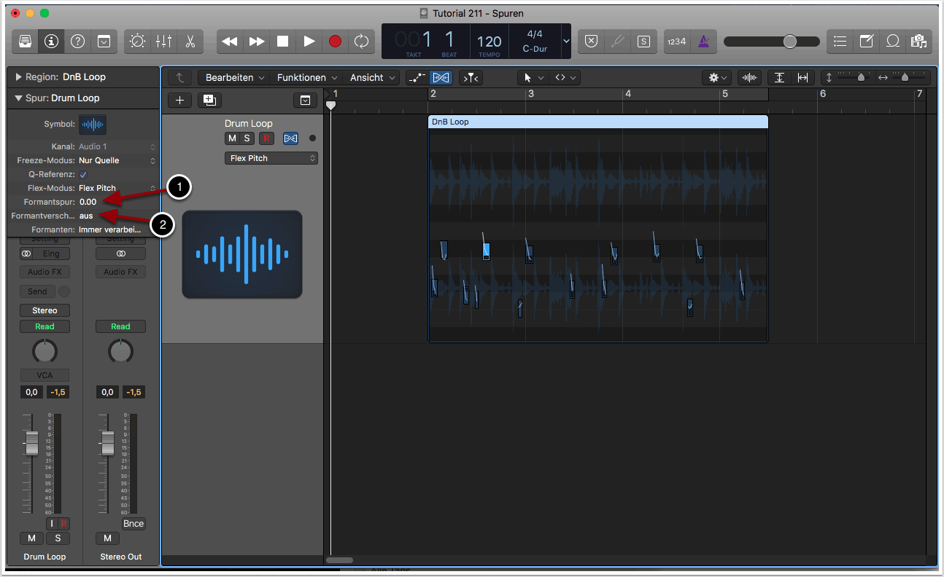Click the master volume slider knob
Image resolution: width=944 pixels, height=577 pixels.
click(789, 42)
